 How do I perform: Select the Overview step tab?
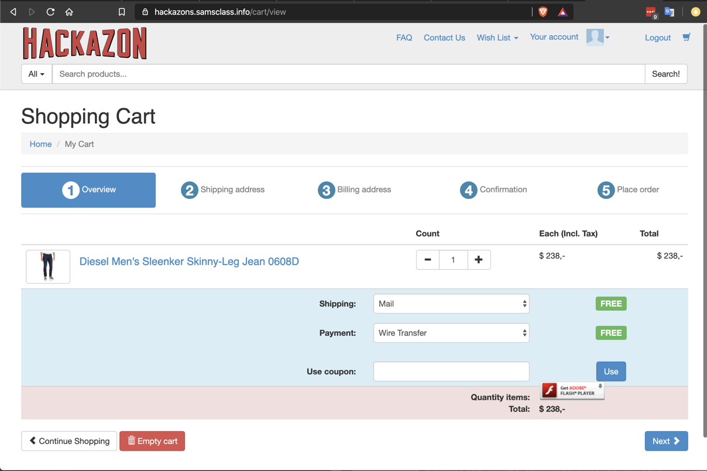pyautogui.click(x=88, y=190)
